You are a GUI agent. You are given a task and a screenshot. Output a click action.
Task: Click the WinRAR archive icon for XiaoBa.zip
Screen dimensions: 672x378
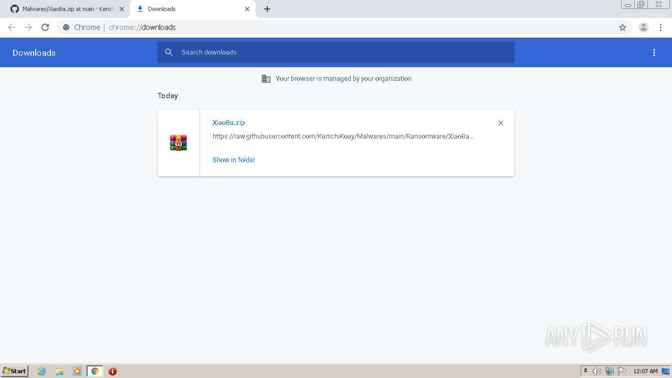[x=178, y=143]
